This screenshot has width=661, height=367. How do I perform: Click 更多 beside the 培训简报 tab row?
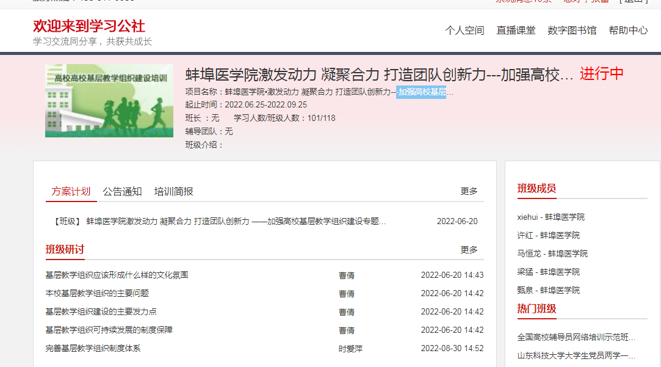(469, 191)
